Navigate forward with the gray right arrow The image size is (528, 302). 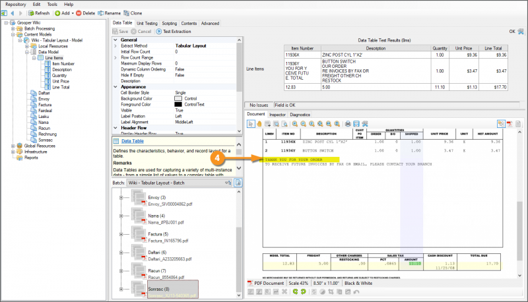tap(20, 13)
